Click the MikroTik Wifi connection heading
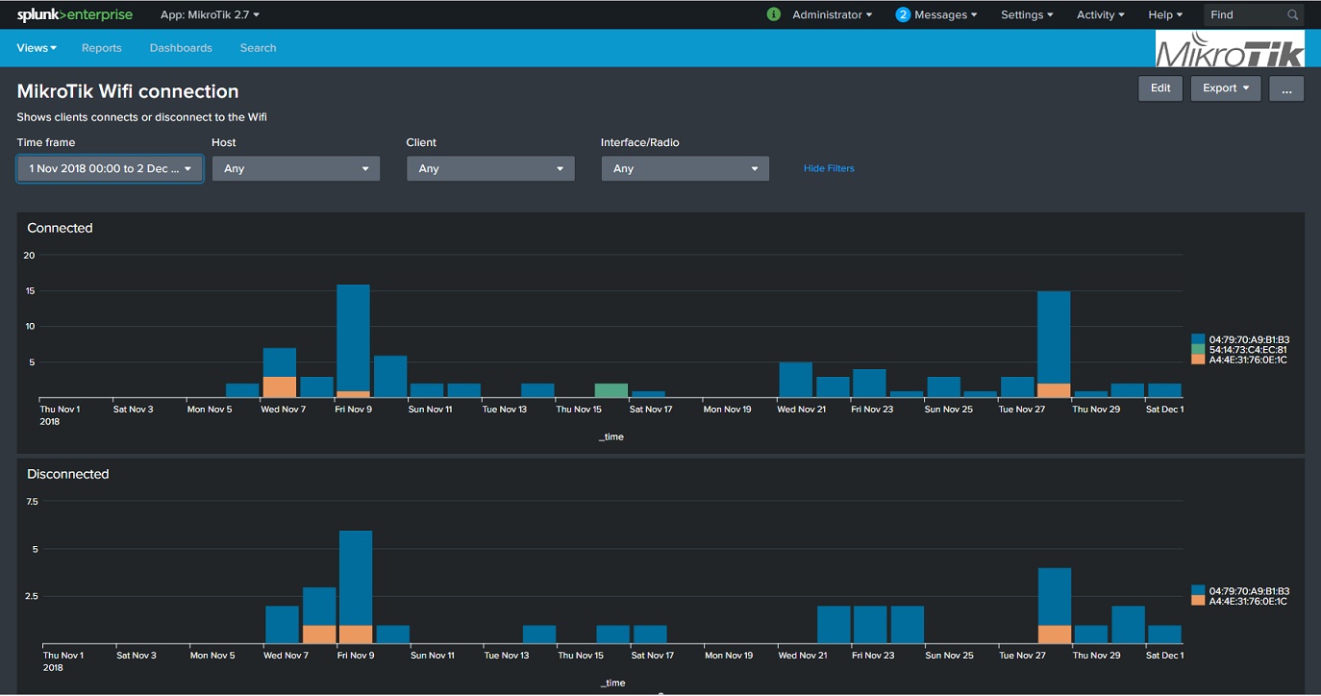Screen dimensions: 1321x696 [x=128, y=91]
